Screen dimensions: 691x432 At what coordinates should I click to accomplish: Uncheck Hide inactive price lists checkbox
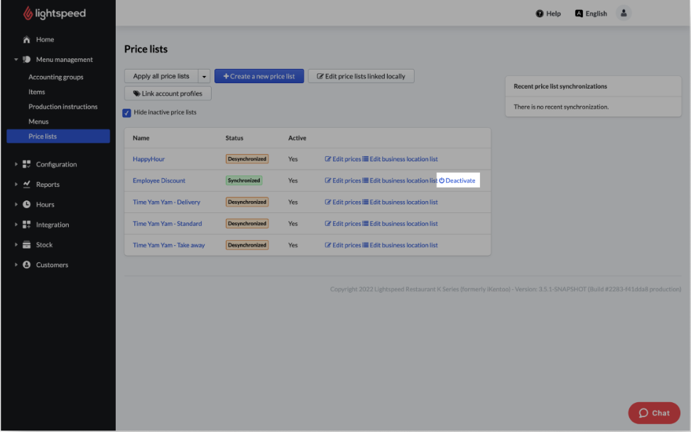point(127,112)
